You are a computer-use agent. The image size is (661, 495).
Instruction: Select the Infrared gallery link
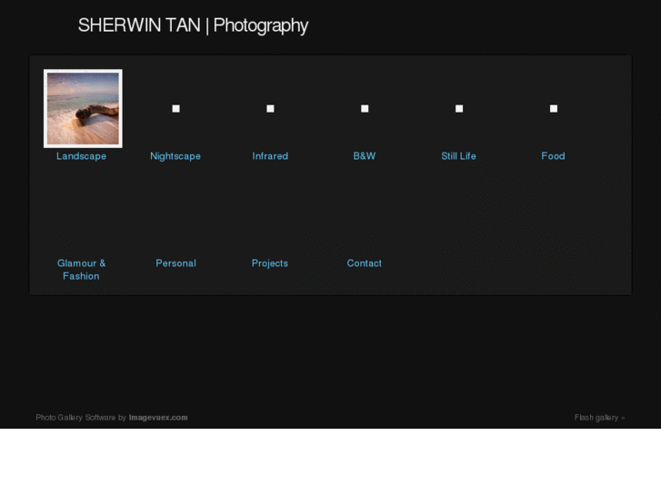pos(270,156)
